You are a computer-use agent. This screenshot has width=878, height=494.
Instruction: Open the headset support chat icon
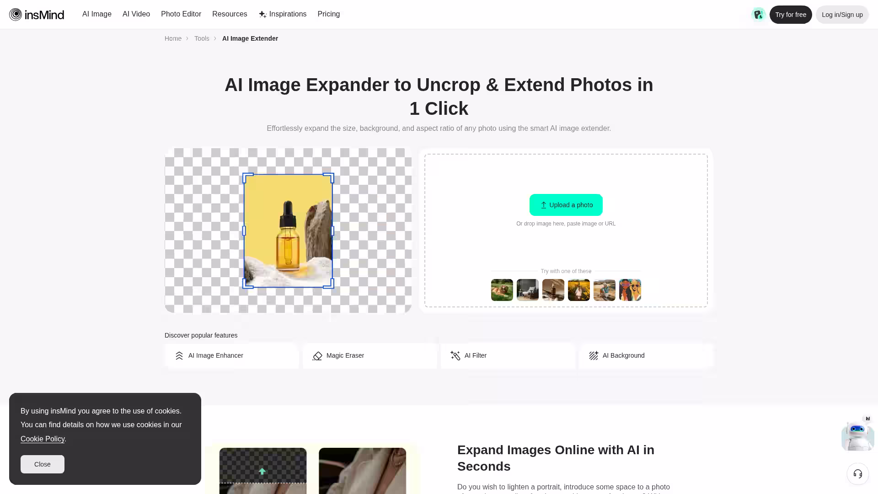tap(857, 474)
